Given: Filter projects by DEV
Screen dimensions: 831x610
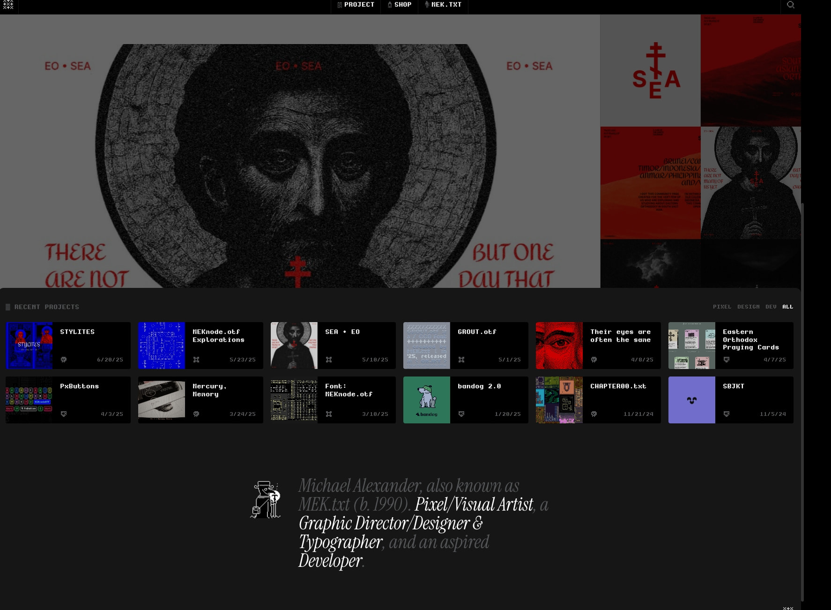Looking at the screenshot, I should pyautogui.click(x=771, y=307).
